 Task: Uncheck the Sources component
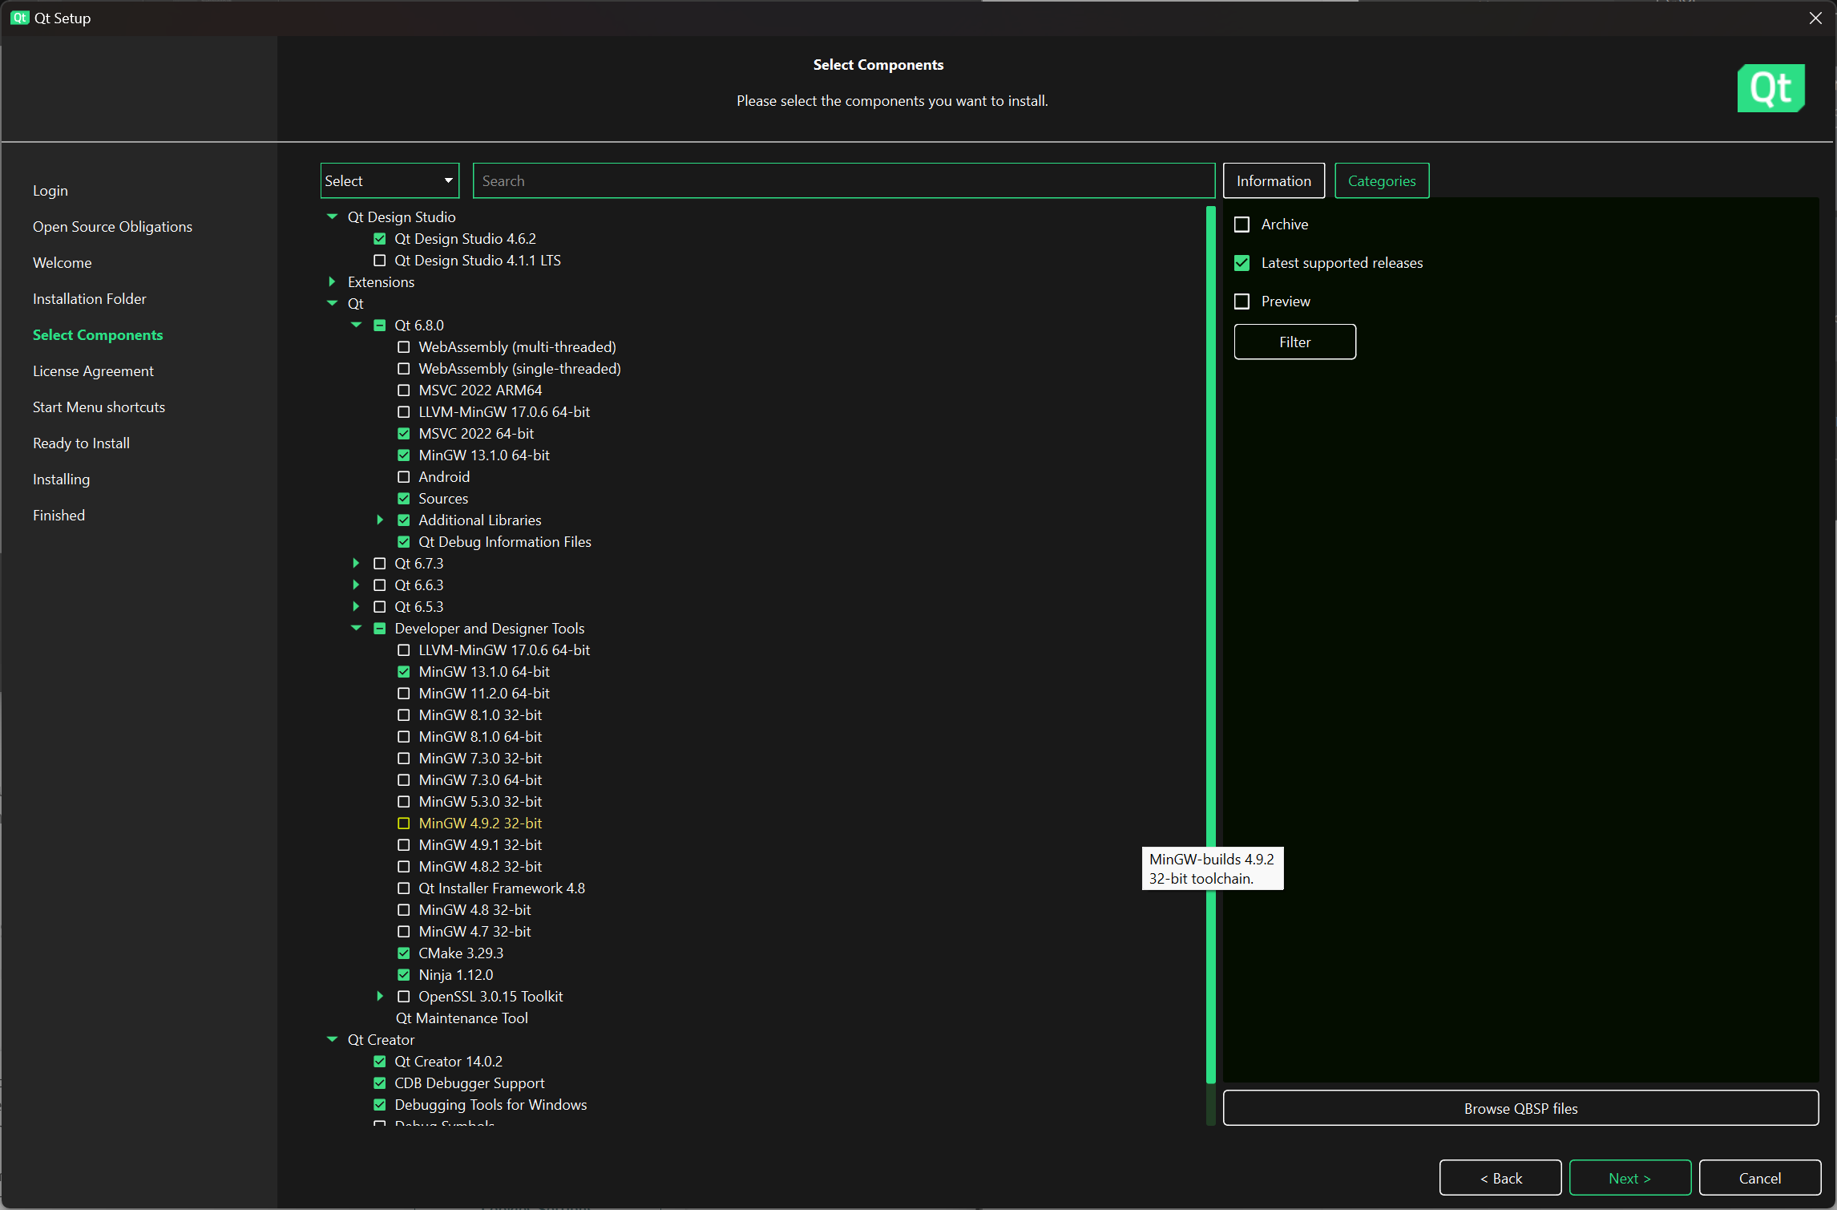point(404,499)
